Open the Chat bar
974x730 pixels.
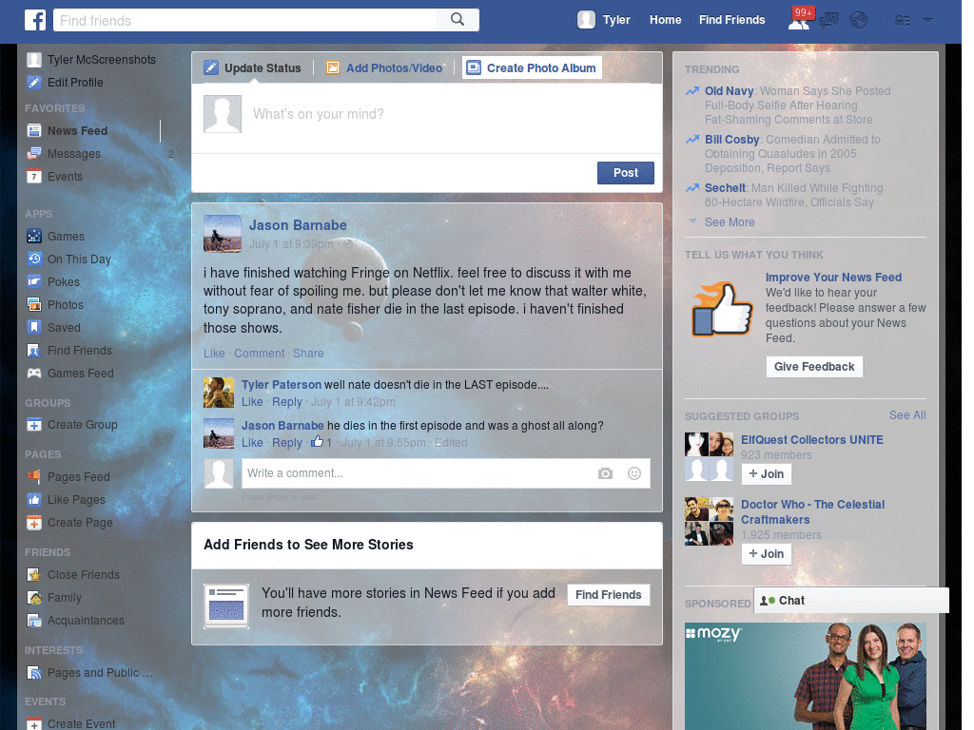tap(851, 601)
